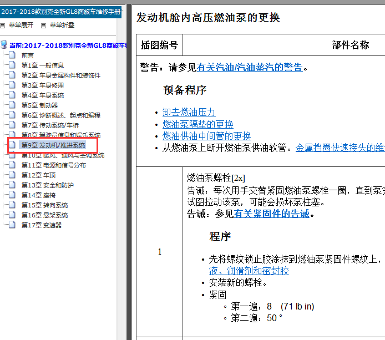This screenshot has width=385, height=340.
Task: Open 第12章 车顶
Action: click(38, 175)
